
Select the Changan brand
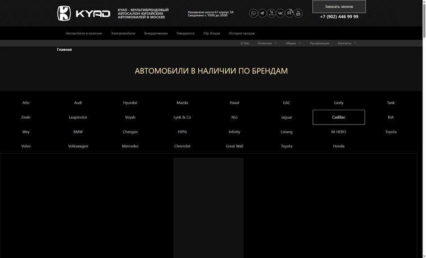[x=130, y=132]
